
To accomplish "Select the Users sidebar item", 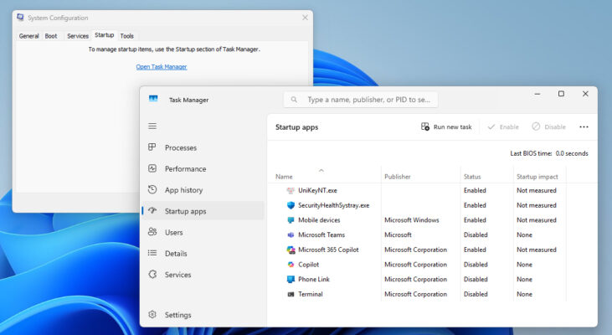I will (x=173, y=232).
